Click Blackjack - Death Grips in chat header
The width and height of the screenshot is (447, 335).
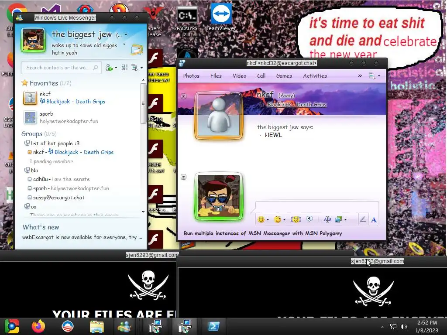tap(297, 105)
